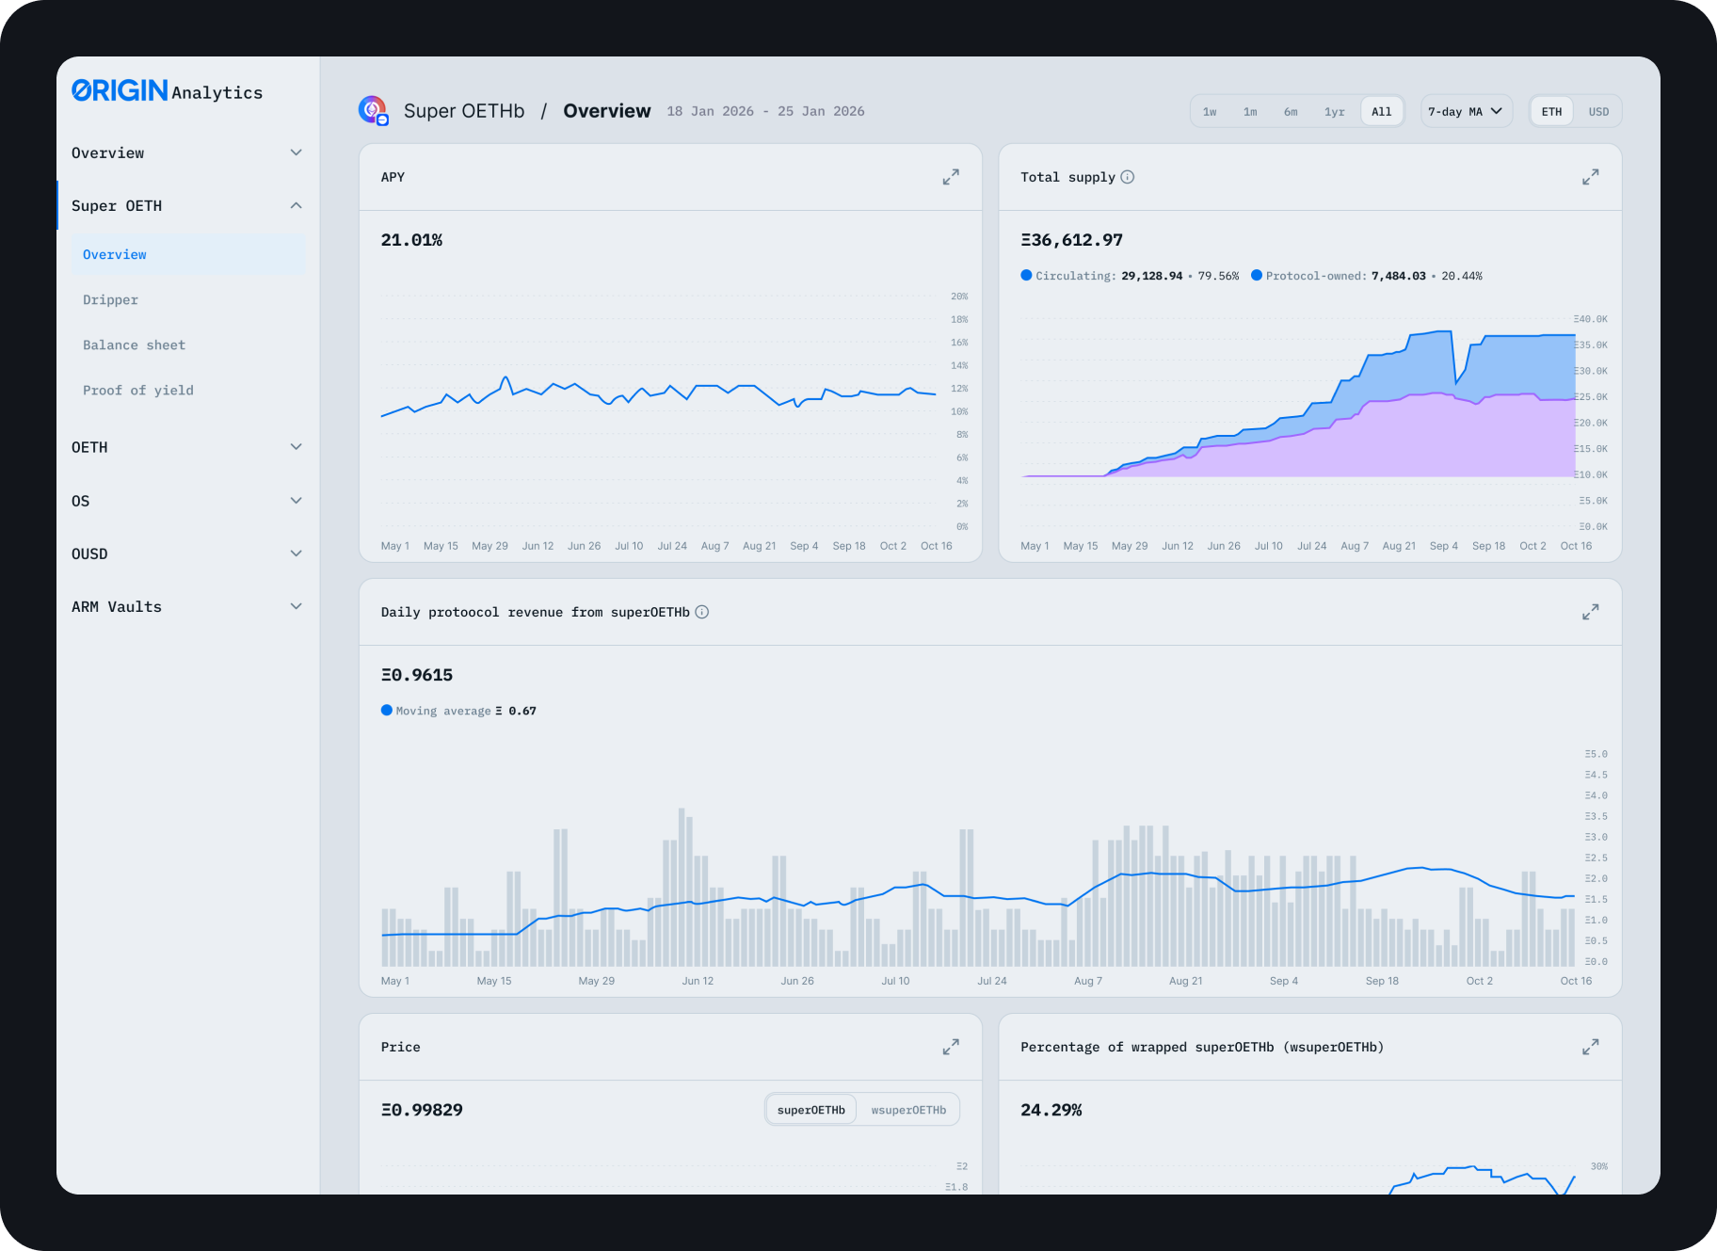Click daily revenue value Ξ0.9615
The image size is (1717, 1251).
[x=417, y=675]
